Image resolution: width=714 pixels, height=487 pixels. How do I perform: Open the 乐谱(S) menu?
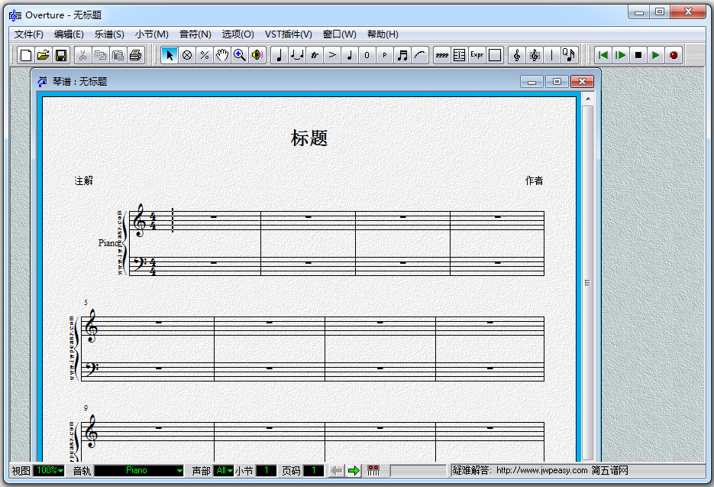(109, 34)
